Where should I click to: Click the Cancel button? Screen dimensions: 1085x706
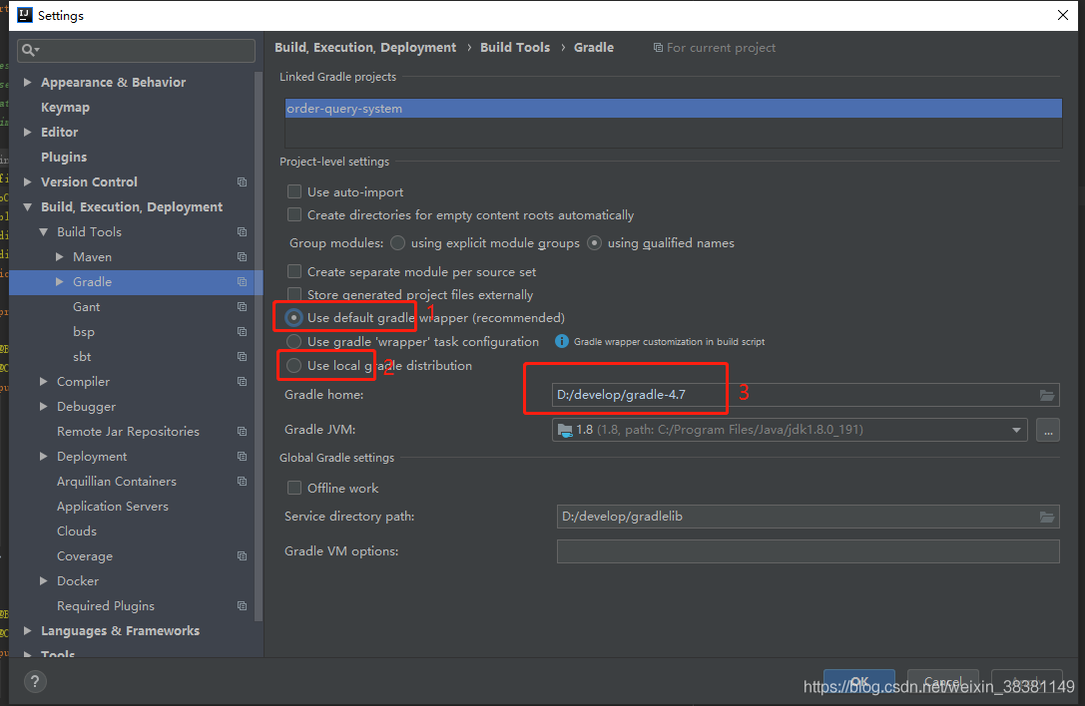click(942, 683)
